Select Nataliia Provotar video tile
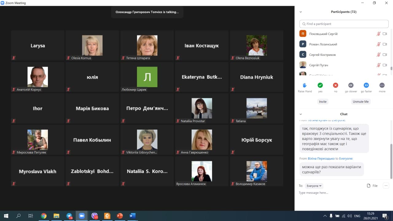 point(202,108)
